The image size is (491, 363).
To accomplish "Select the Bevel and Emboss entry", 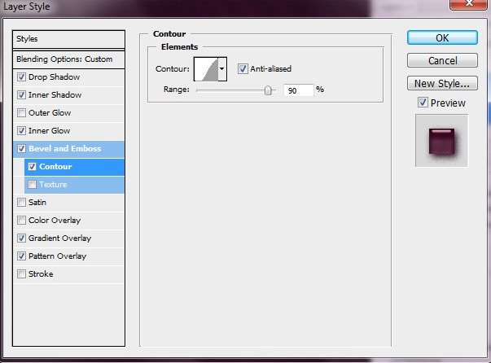I will click(x=64, y=149).
